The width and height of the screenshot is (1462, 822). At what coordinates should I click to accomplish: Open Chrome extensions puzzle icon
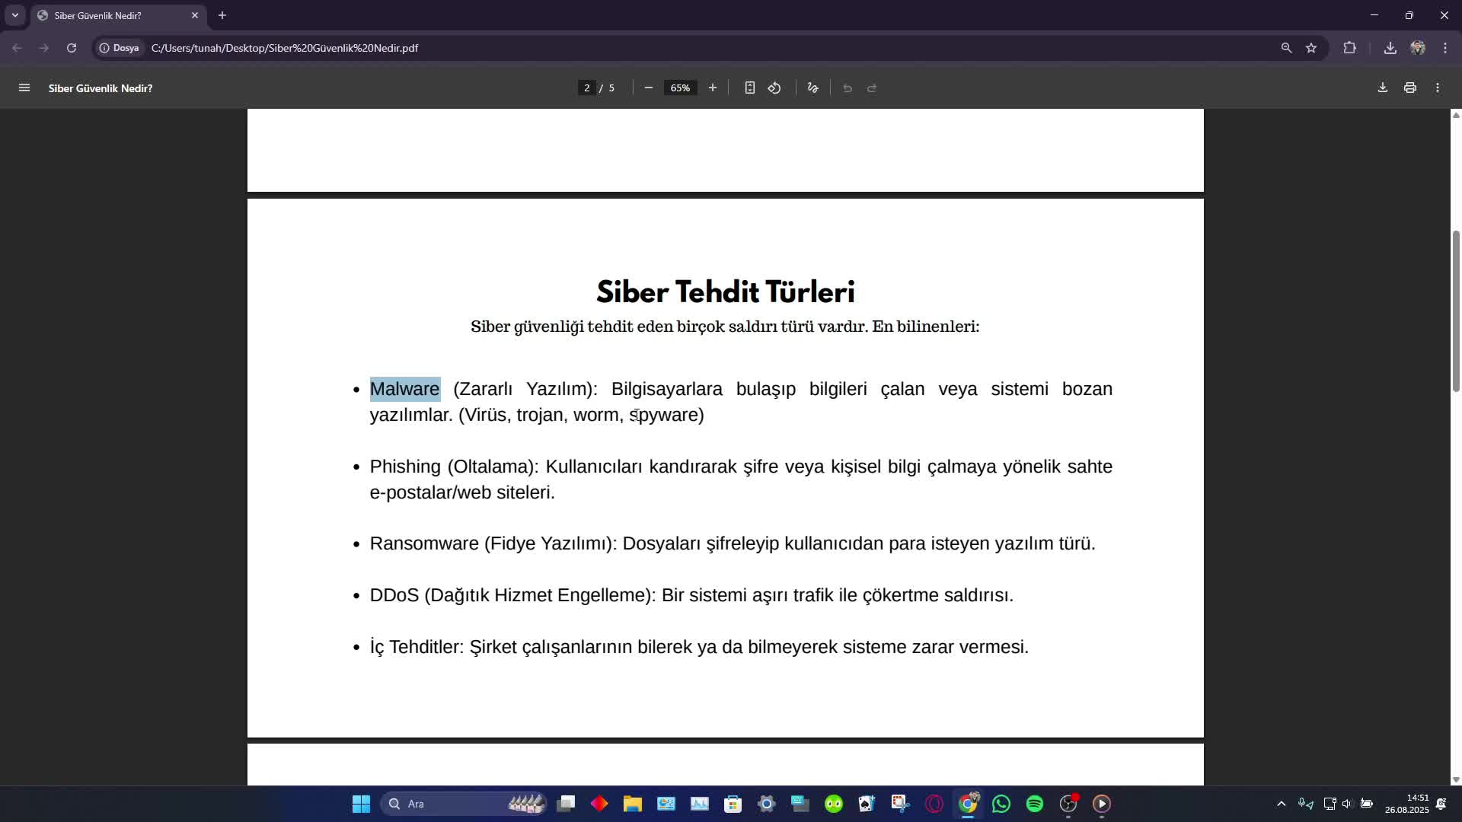click(1349, 48)
